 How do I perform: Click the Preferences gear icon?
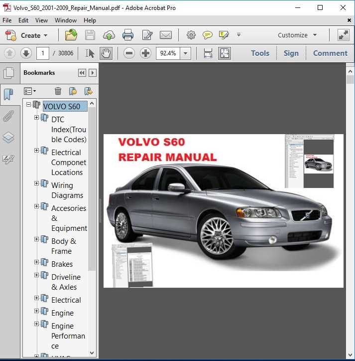(191, 35)
